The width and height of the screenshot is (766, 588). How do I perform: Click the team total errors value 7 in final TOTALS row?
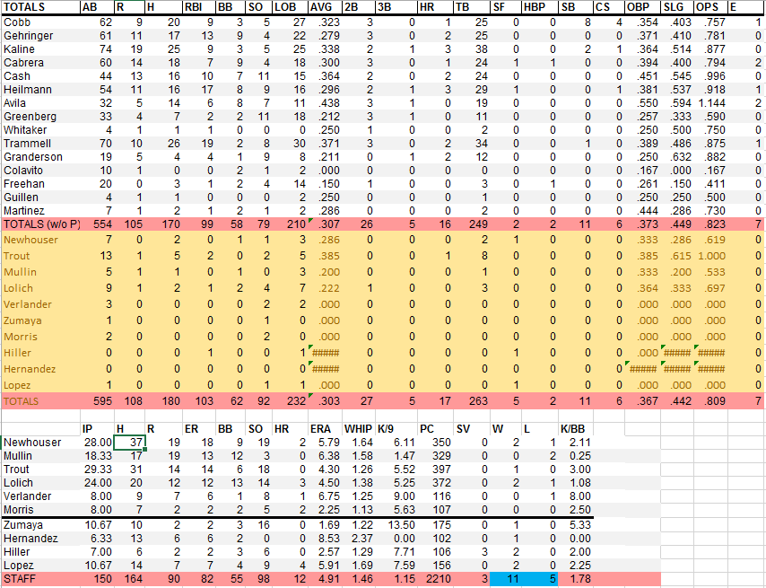758,401
